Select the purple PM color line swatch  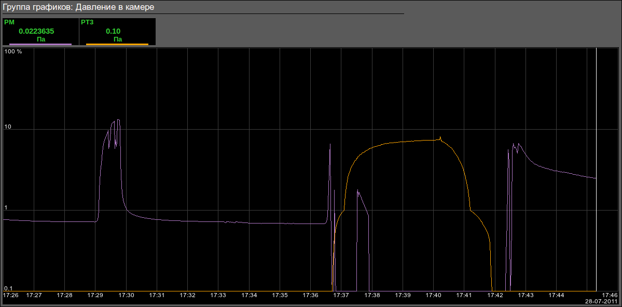(40, 45)
